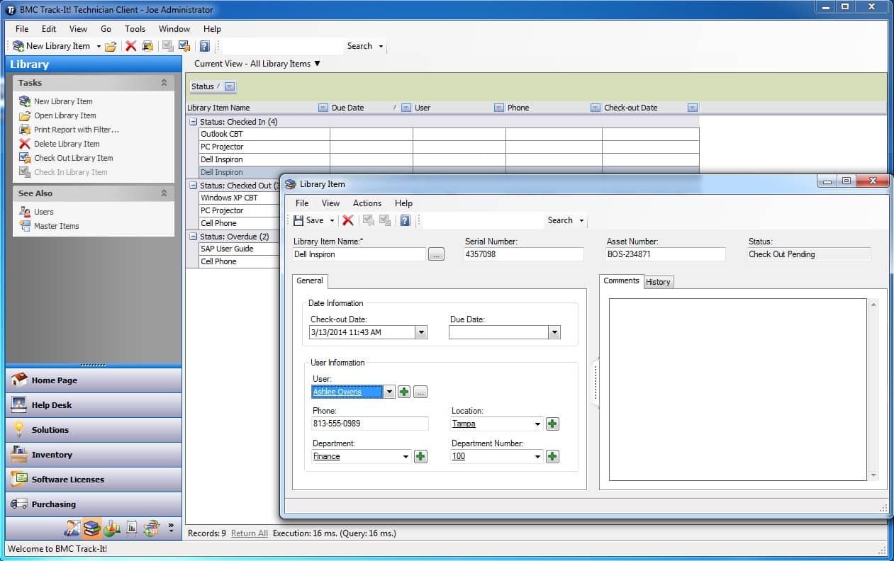Open the View menu in Library Item dialog
The height and width of the screenshot is (561, 894).
tap(330, 203)
